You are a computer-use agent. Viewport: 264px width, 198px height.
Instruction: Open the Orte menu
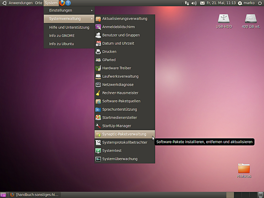click(39, 3)
